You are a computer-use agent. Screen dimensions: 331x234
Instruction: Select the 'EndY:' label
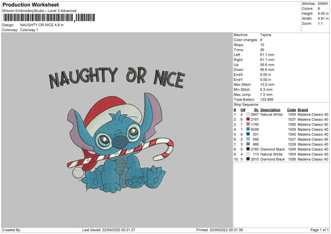[x=238, y=79]
